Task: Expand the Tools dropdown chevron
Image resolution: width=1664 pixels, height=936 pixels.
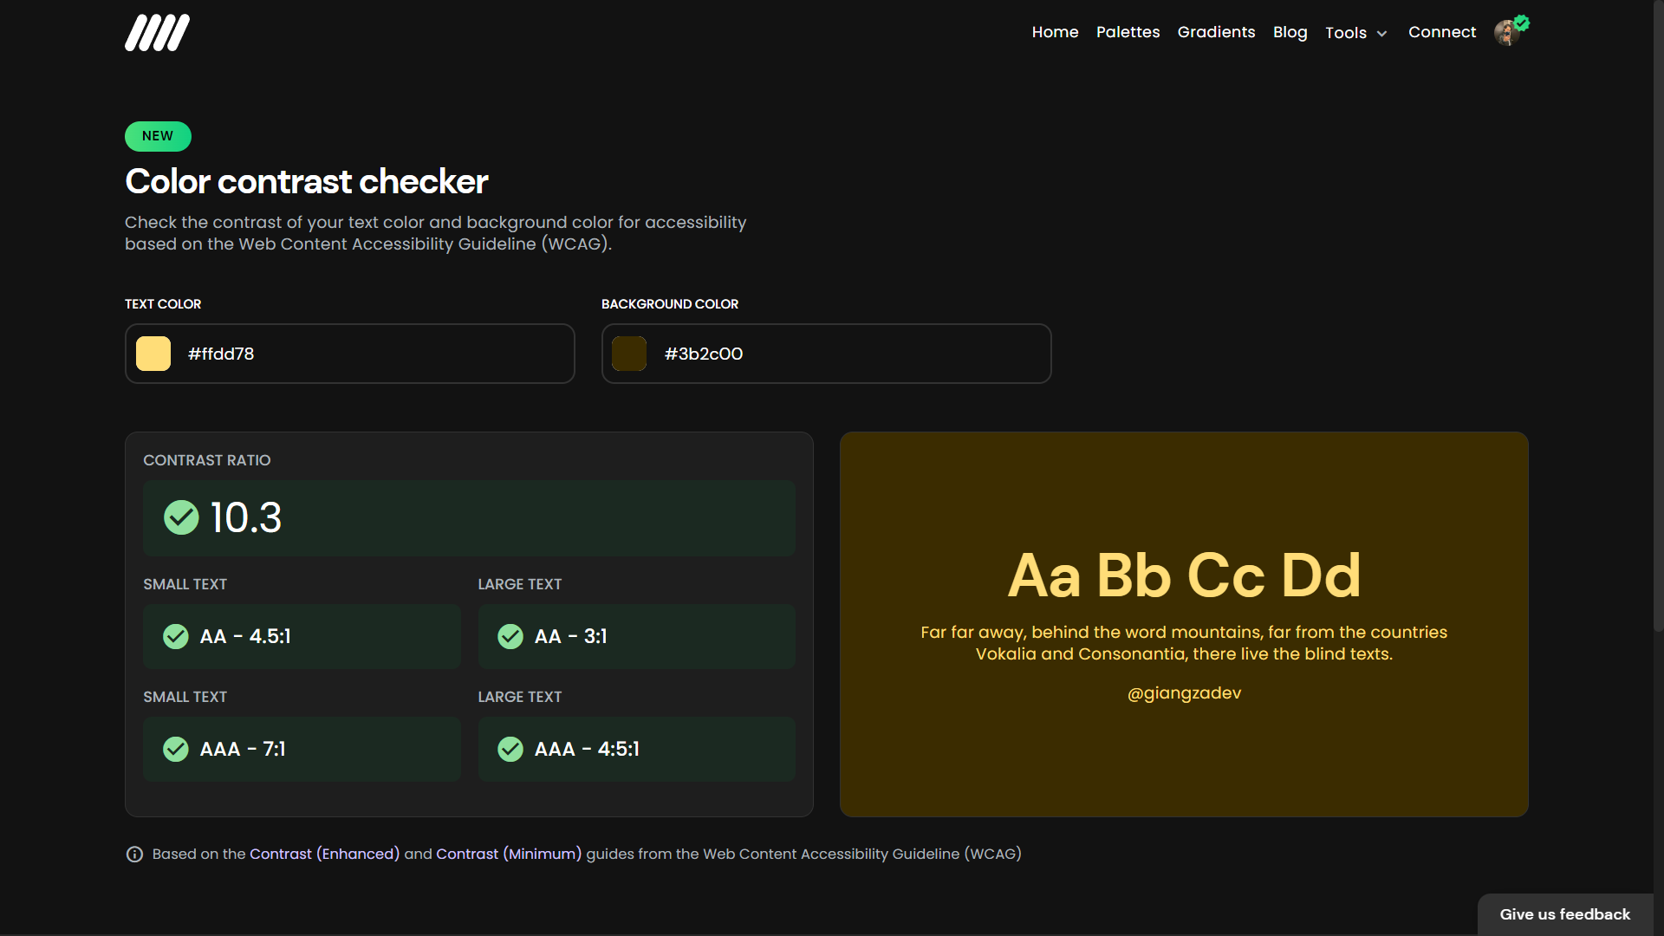Action: pyautogui.click(x=1382, y=34)
